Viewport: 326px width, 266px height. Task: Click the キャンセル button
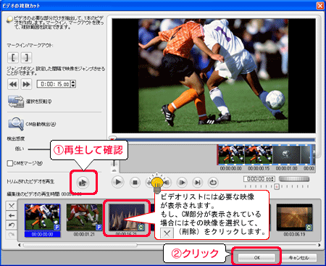tap(299, 257)
